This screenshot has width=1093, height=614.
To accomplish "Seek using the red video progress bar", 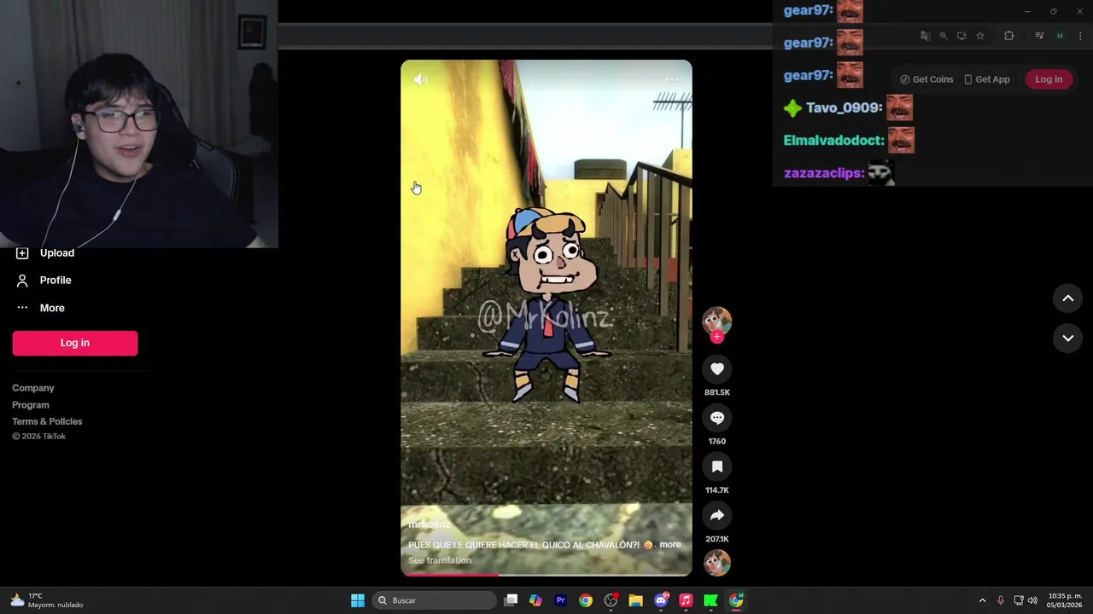I will pyautogui.click(x=546, y=575).
